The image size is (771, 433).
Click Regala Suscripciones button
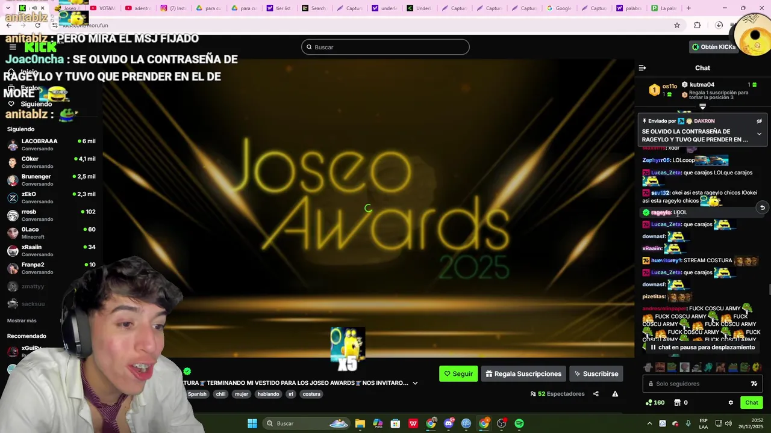523,373
